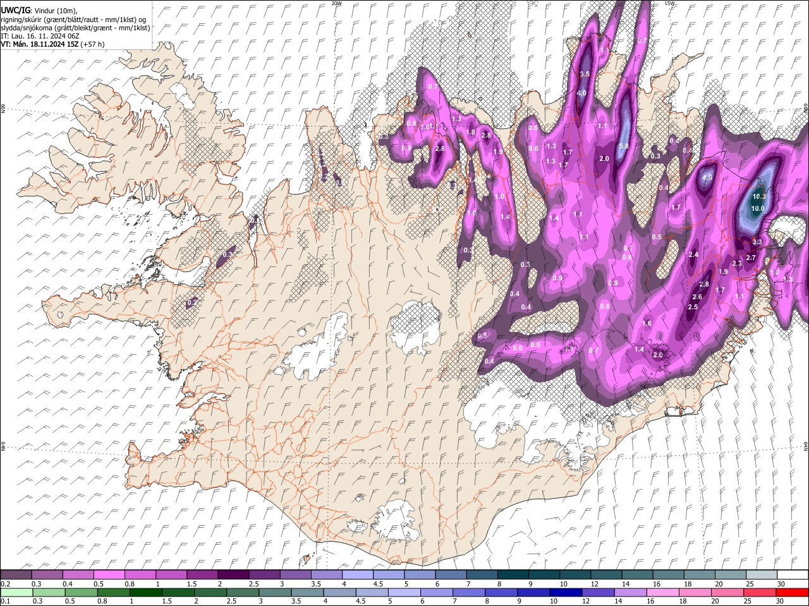809x606 pixels.
Task: Click the snow legend swatch between 10 and 12
Action: 574,574
